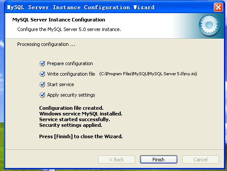Click the checkmark beside Write configuration file
The height and width of the screenshot is (171, 227).
(42, 74)
